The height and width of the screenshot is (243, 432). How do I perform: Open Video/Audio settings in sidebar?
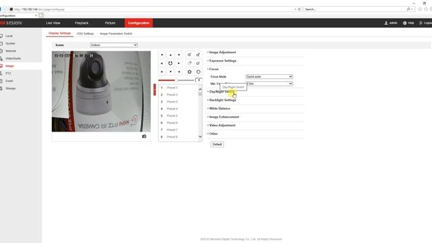pos(13,59)
